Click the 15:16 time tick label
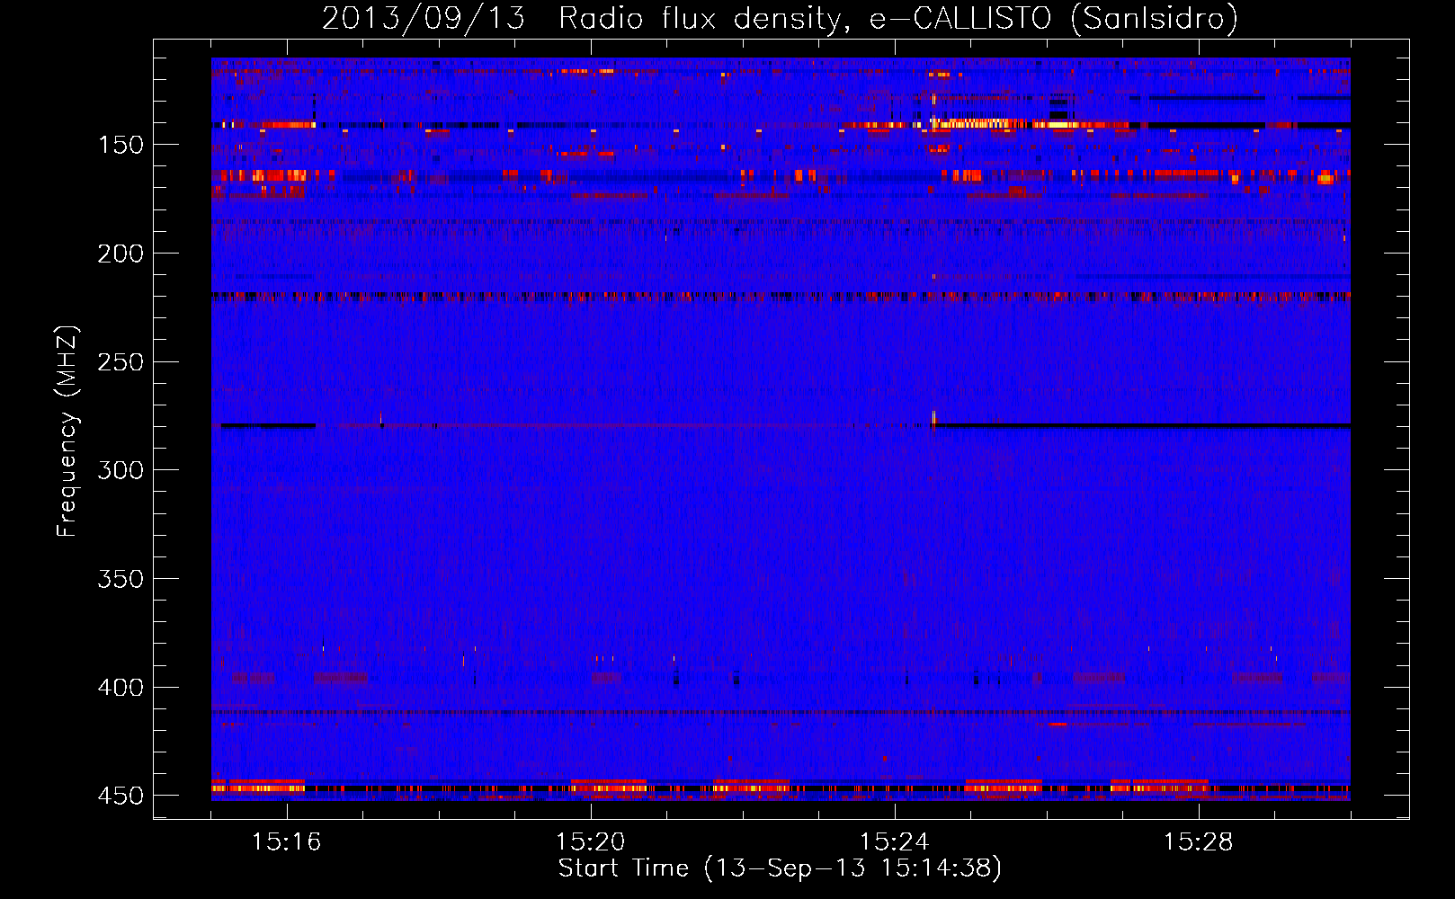 click(x=287, y=842)
